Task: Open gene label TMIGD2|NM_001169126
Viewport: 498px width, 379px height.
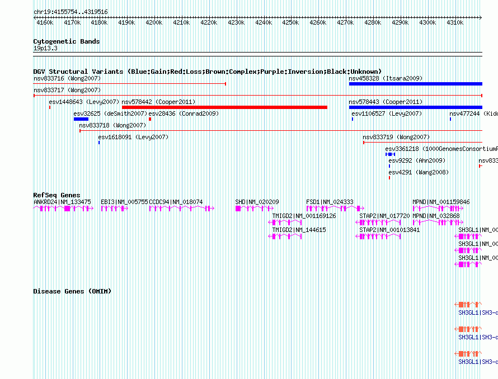Action: coord(304,216)
